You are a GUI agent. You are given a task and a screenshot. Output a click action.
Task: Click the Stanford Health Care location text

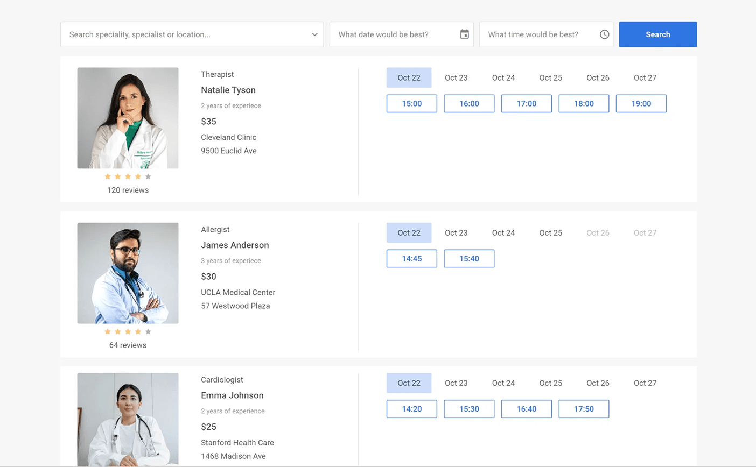coord(237,442)
